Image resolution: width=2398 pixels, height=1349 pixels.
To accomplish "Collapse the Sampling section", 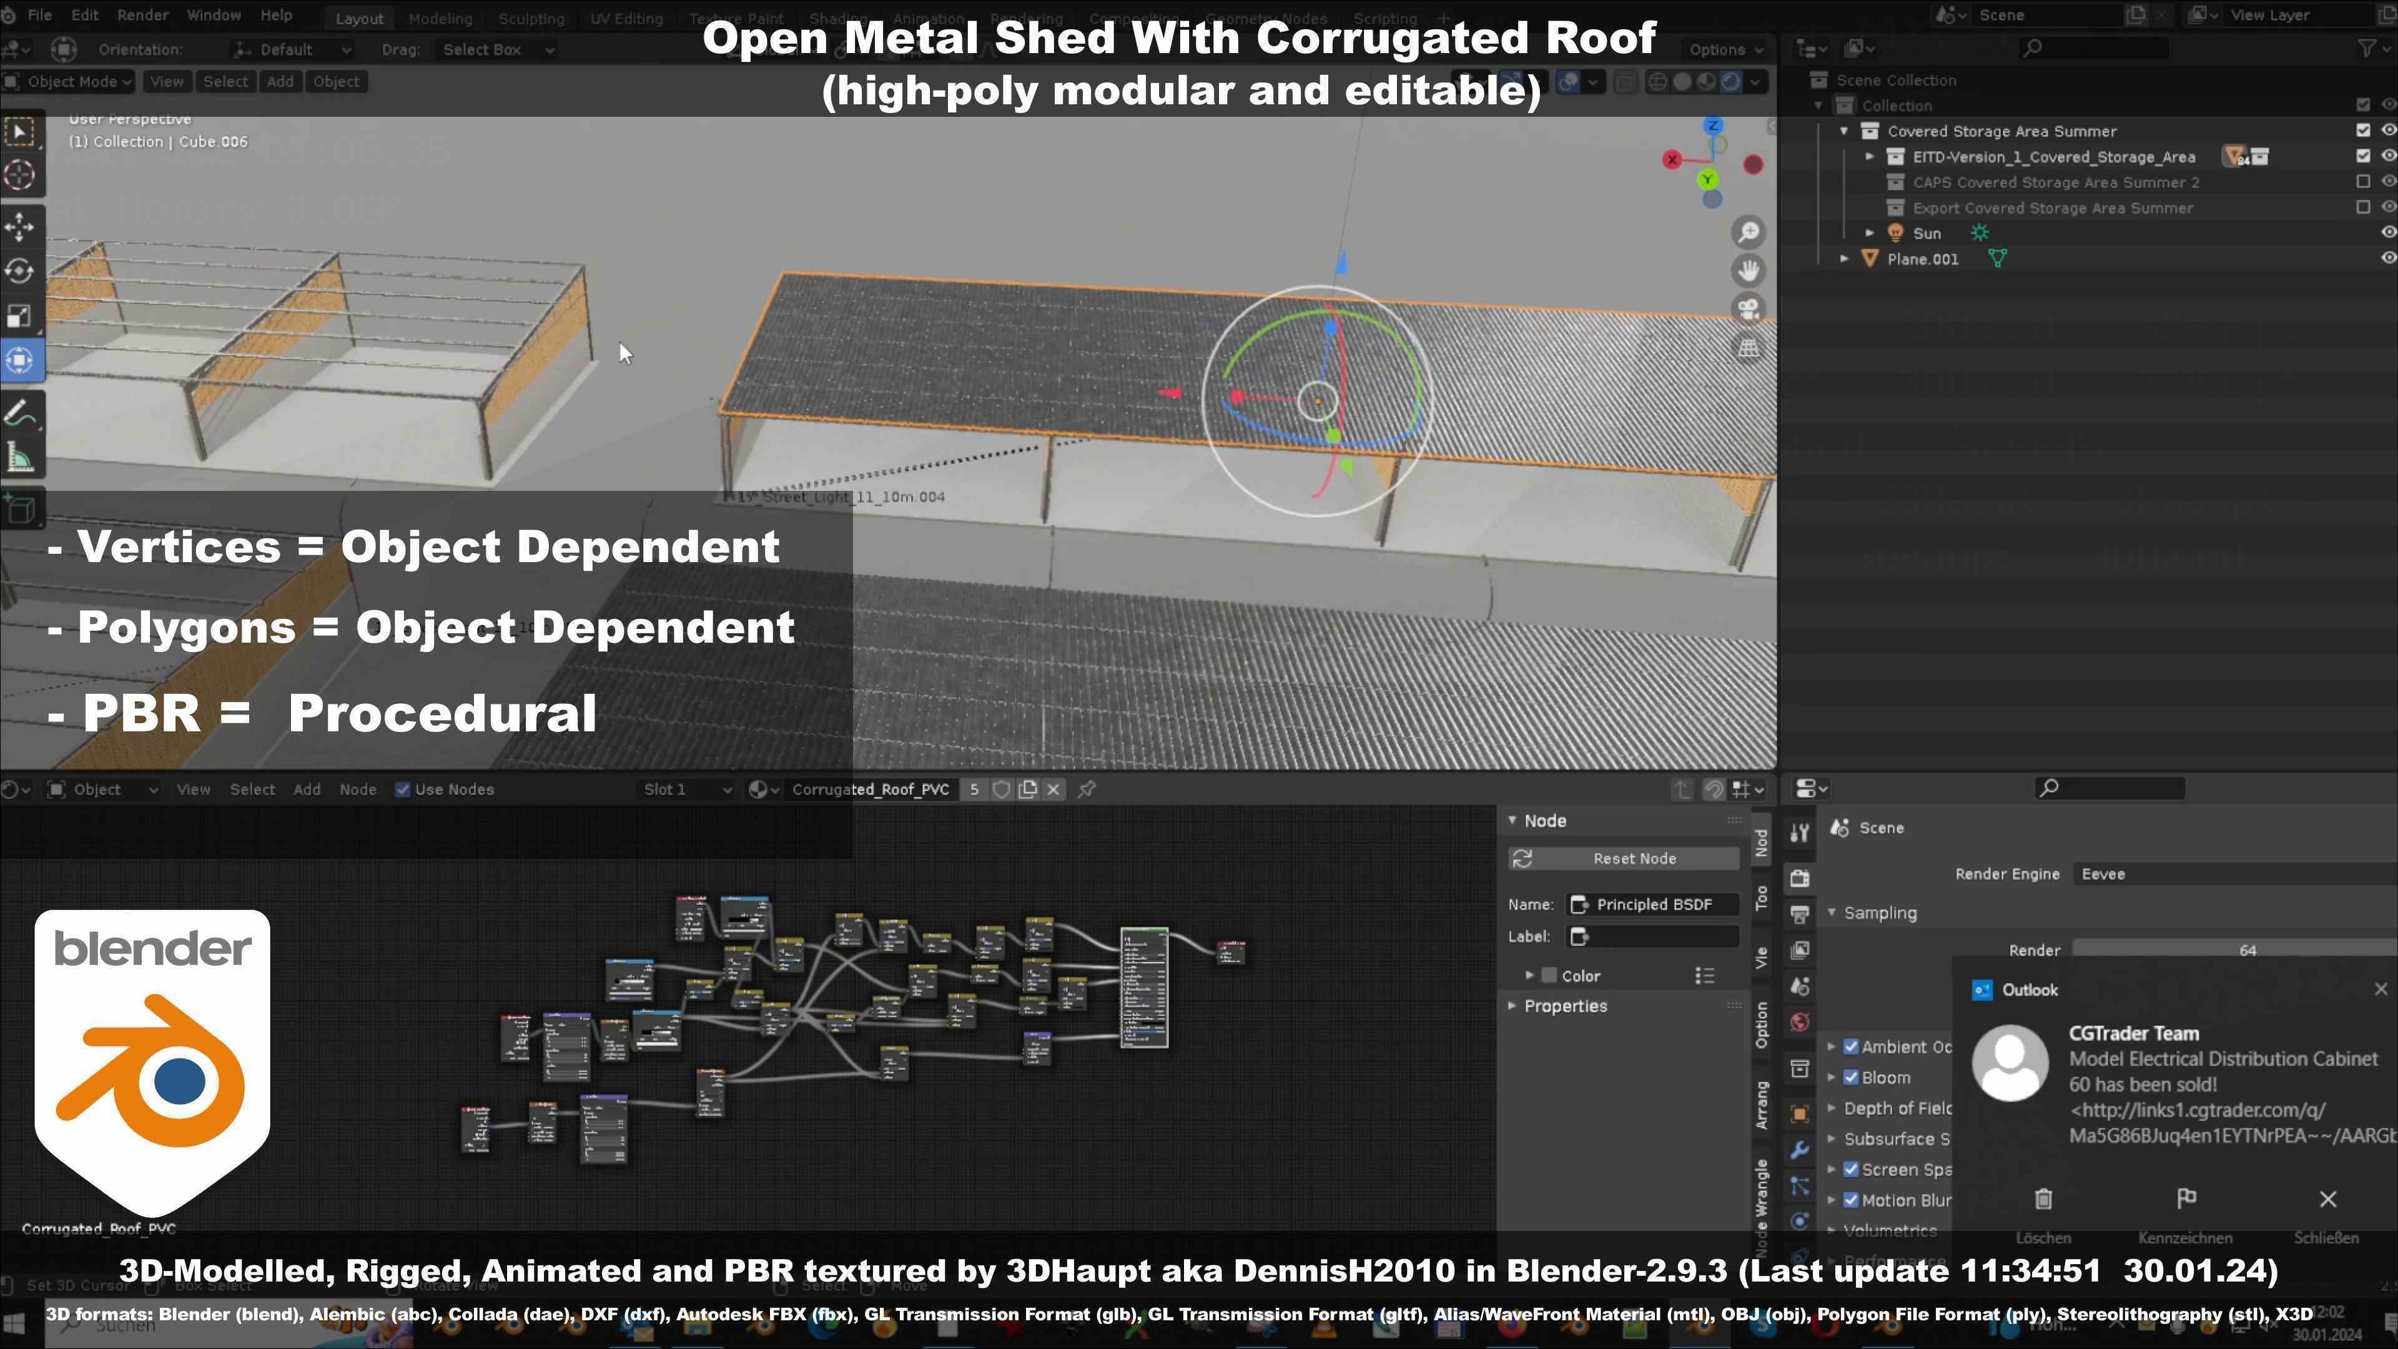I will (1832, 913).
